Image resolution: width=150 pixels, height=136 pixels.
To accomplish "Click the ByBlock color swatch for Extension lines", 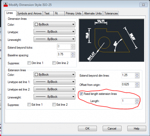I will click(x=36, y=74).
